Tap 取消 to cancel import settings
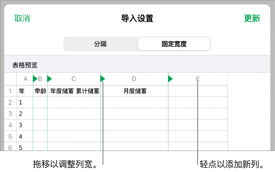275x172 pixels. click(x=22, y=19)
